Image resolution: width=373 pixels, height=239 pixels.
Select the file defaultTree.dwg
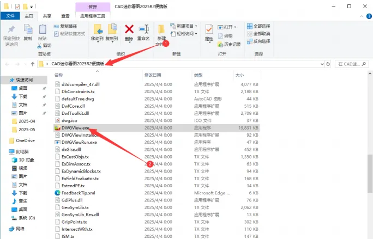(78, 99)
